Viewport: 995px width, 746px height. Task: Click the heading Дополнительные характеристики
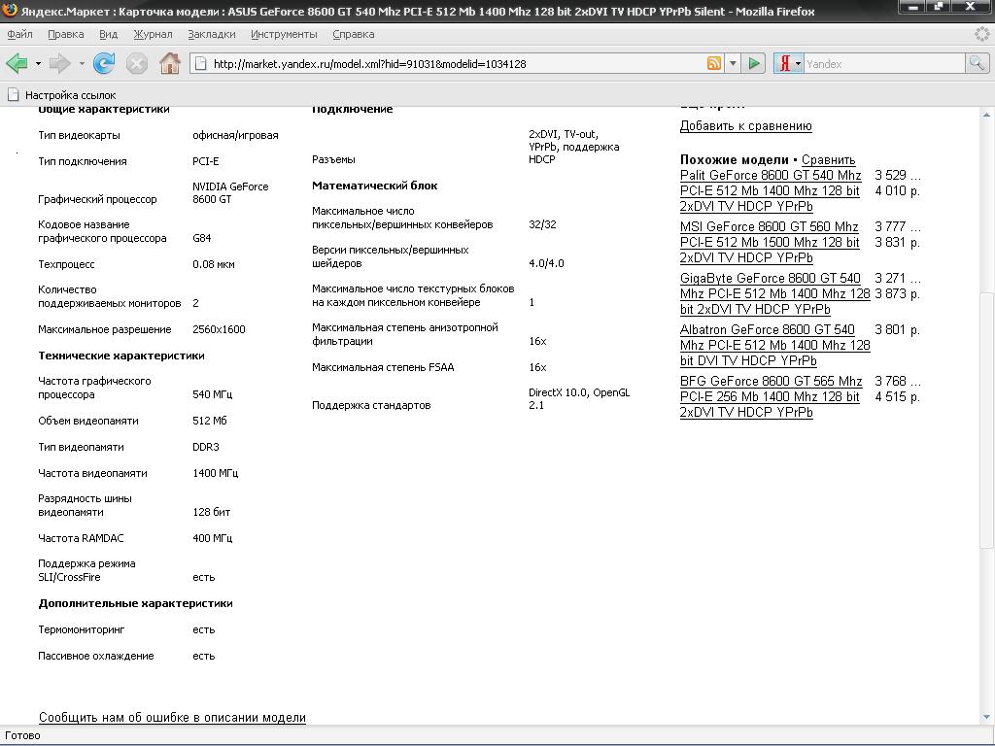(x=135, y=603)
